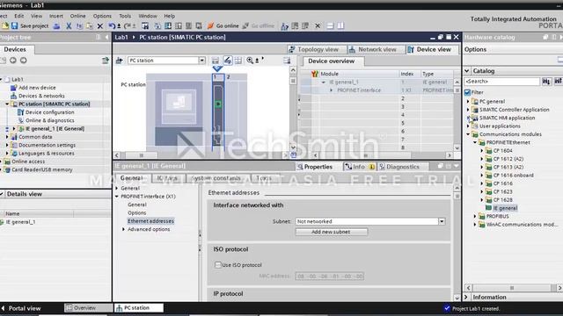Select Ethernet addresses in properties navigation
The width and height of the screenshot is (563, 316).
[x=150, y=221]
